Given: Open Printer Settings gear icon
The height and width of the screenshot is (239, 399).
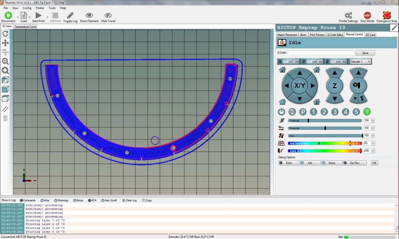Looking at the screenshot, I should point(348,15).
